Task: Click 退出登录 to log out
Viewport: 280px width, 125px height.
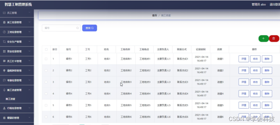Action: pyautogui.click(x=275, y=4)
